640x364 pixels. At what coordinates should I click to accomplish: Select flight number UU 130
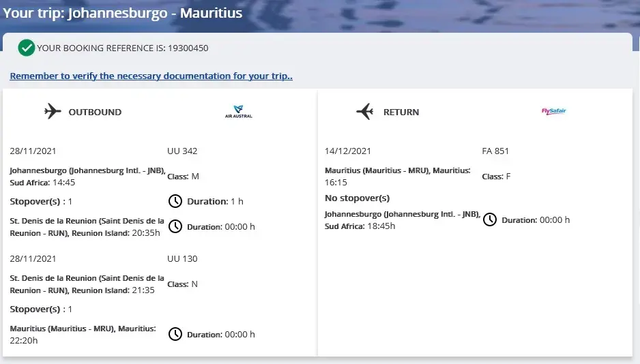coord(182,258)
